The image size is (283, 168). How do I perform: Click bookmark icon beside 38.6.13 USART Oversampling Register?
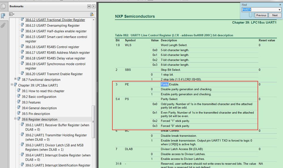tap(22, 25)
